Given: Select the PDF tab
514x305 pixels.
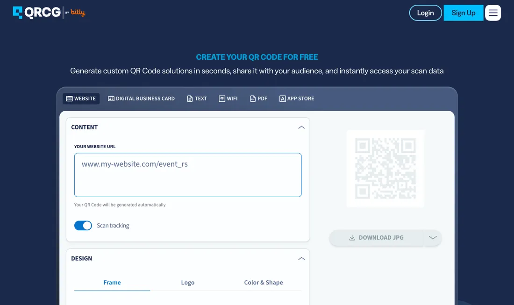Looking at the screenshot, I should [x=259, y=99].
